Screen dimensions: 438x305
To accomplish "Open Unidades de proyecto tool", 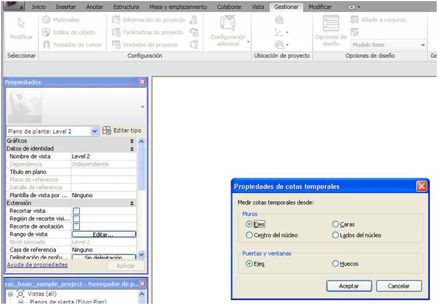I will pyautogui.click(x=116, y=45).
